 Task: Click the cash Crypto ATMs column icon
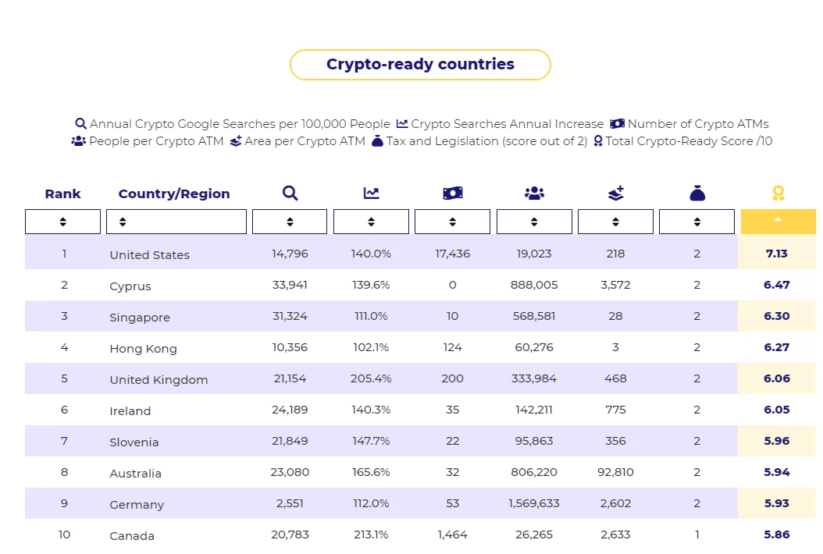[x=453, y=194]
